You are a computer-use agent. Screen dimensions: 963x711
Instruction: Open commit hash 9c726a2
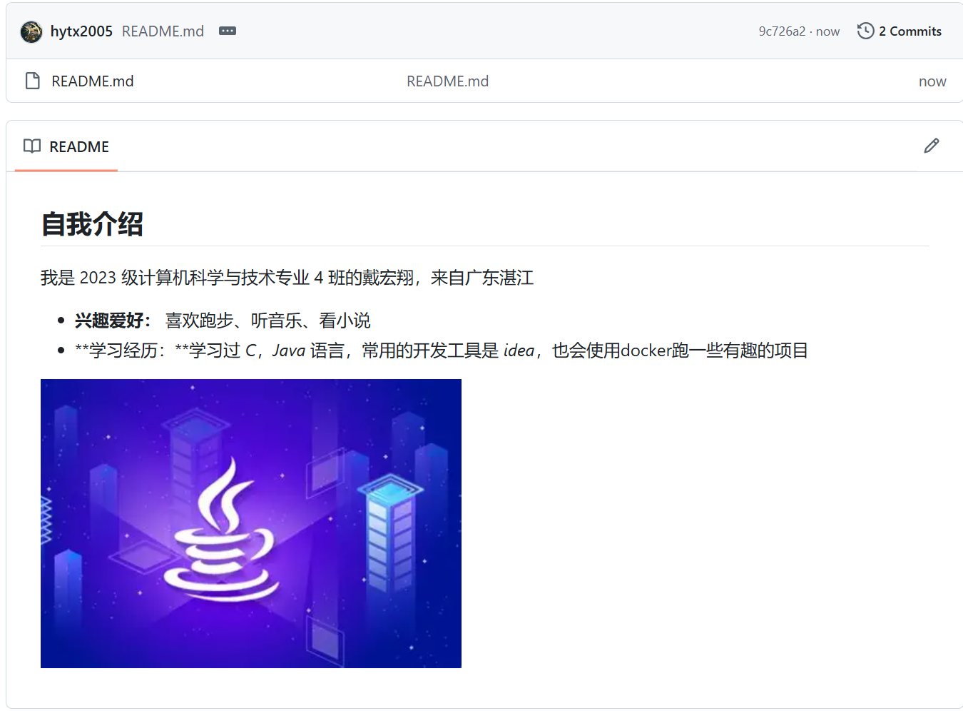click(782, 31)
